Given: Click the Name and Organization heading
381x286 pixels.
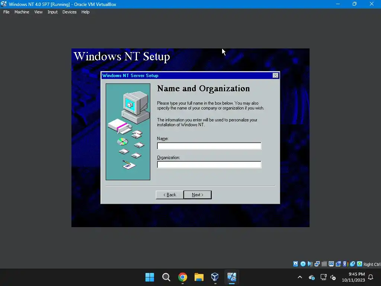Looking at the screenshot, I should click(x=204, y=89).
